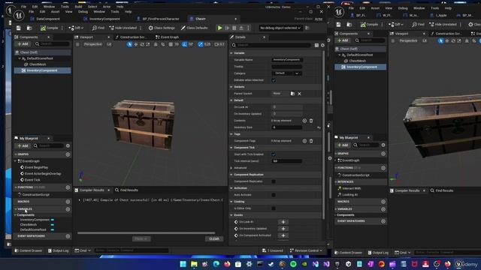Add an element to the Contents array

[304, 121]
